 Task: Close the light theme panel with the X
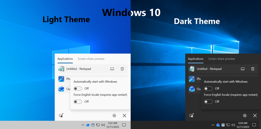click(x=124, y=115)
